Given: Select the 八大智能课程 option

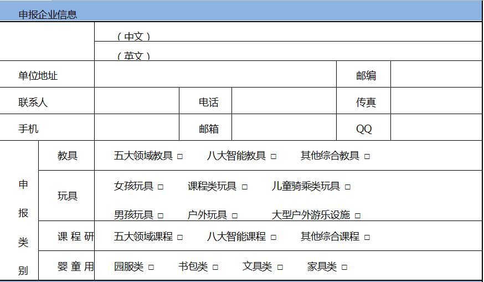Looking at the screenshot, I should click(274, 238).
